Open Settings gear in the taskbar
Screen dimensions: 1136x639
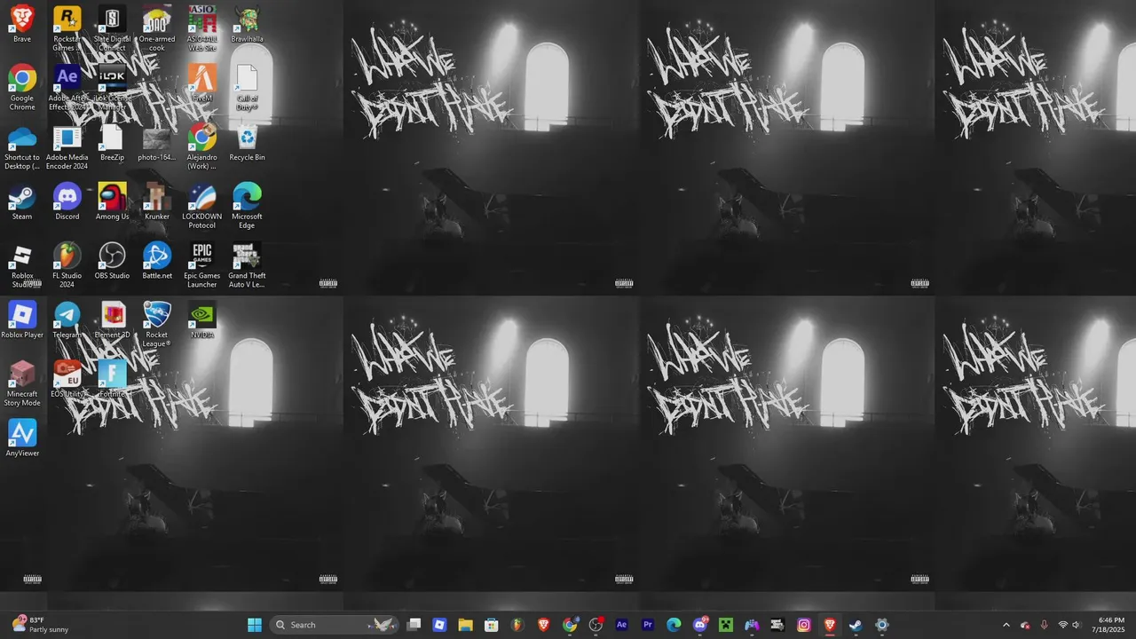[881, 625]
